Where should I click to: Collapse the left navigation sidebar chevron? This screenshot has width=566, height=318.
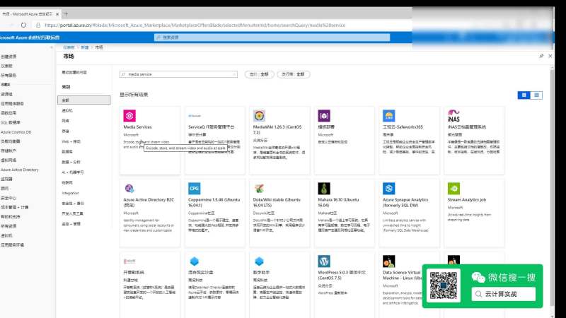click(51, 47)
